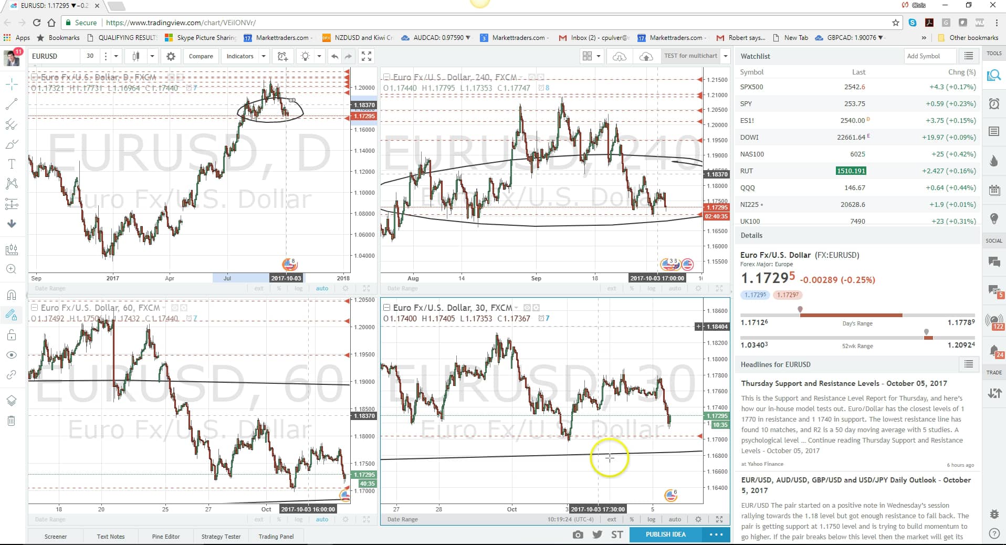Remove drawings with the trash icon
The image size is (1006, 545).
coord(12,421)
